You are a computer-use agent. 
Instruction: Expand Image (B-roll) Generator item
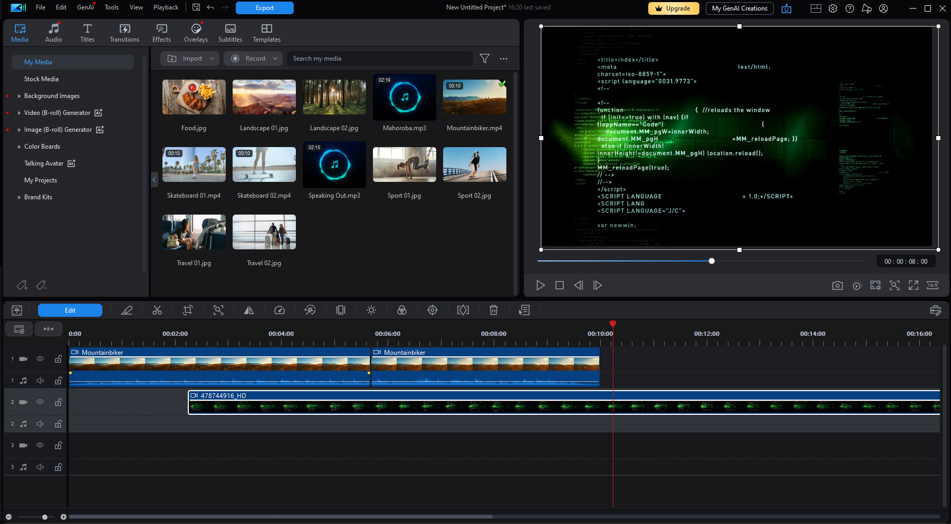20,130
